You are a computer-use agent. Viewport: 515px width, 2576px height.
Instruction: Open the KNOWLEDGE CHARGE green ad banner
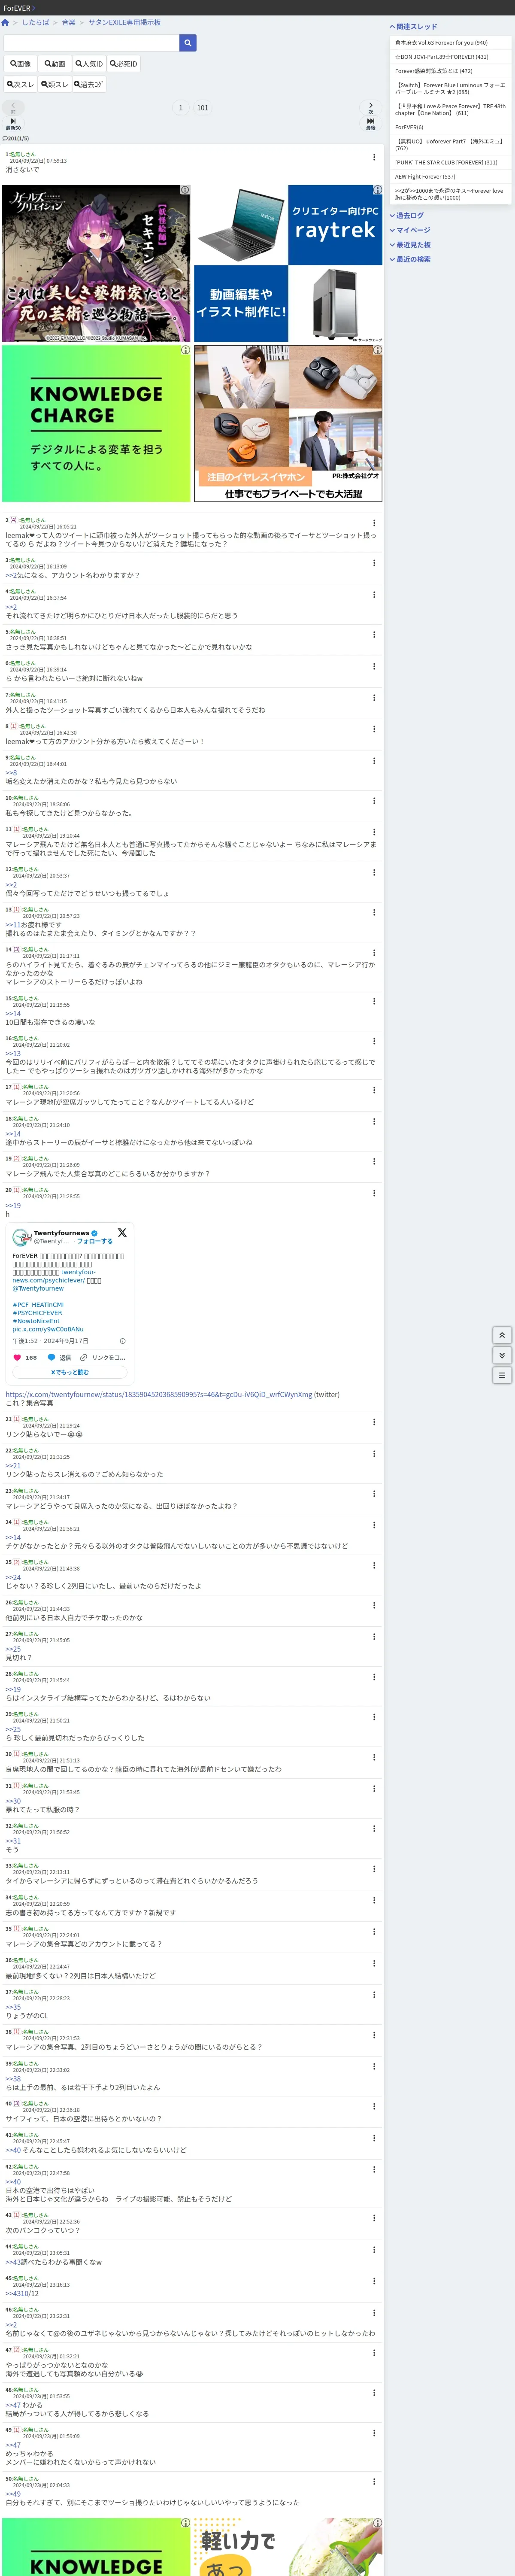coord(96,424)
